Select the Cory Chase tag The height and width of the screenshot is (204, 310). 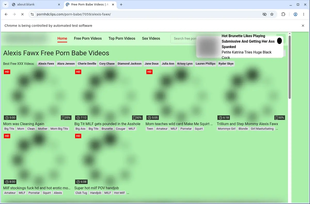[107, 64]
